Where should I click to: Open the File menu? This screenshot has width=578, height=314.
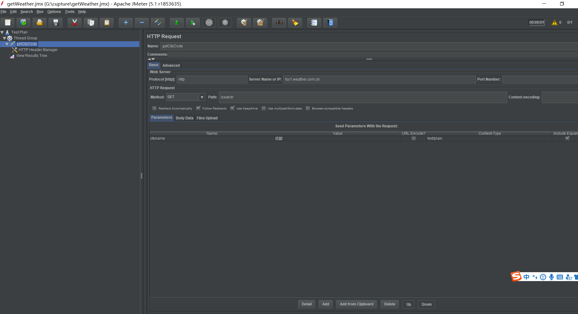point(3,12)
